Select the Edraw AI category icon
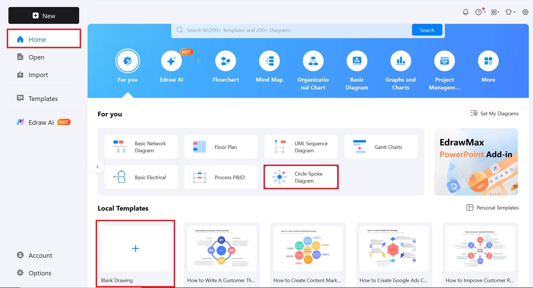 coord(171,61)
